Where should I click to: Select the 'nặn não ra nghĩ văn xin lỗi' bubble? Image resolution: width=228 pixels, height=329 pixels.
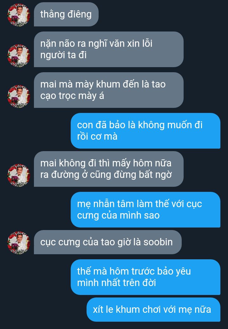[x=108, y=49]
